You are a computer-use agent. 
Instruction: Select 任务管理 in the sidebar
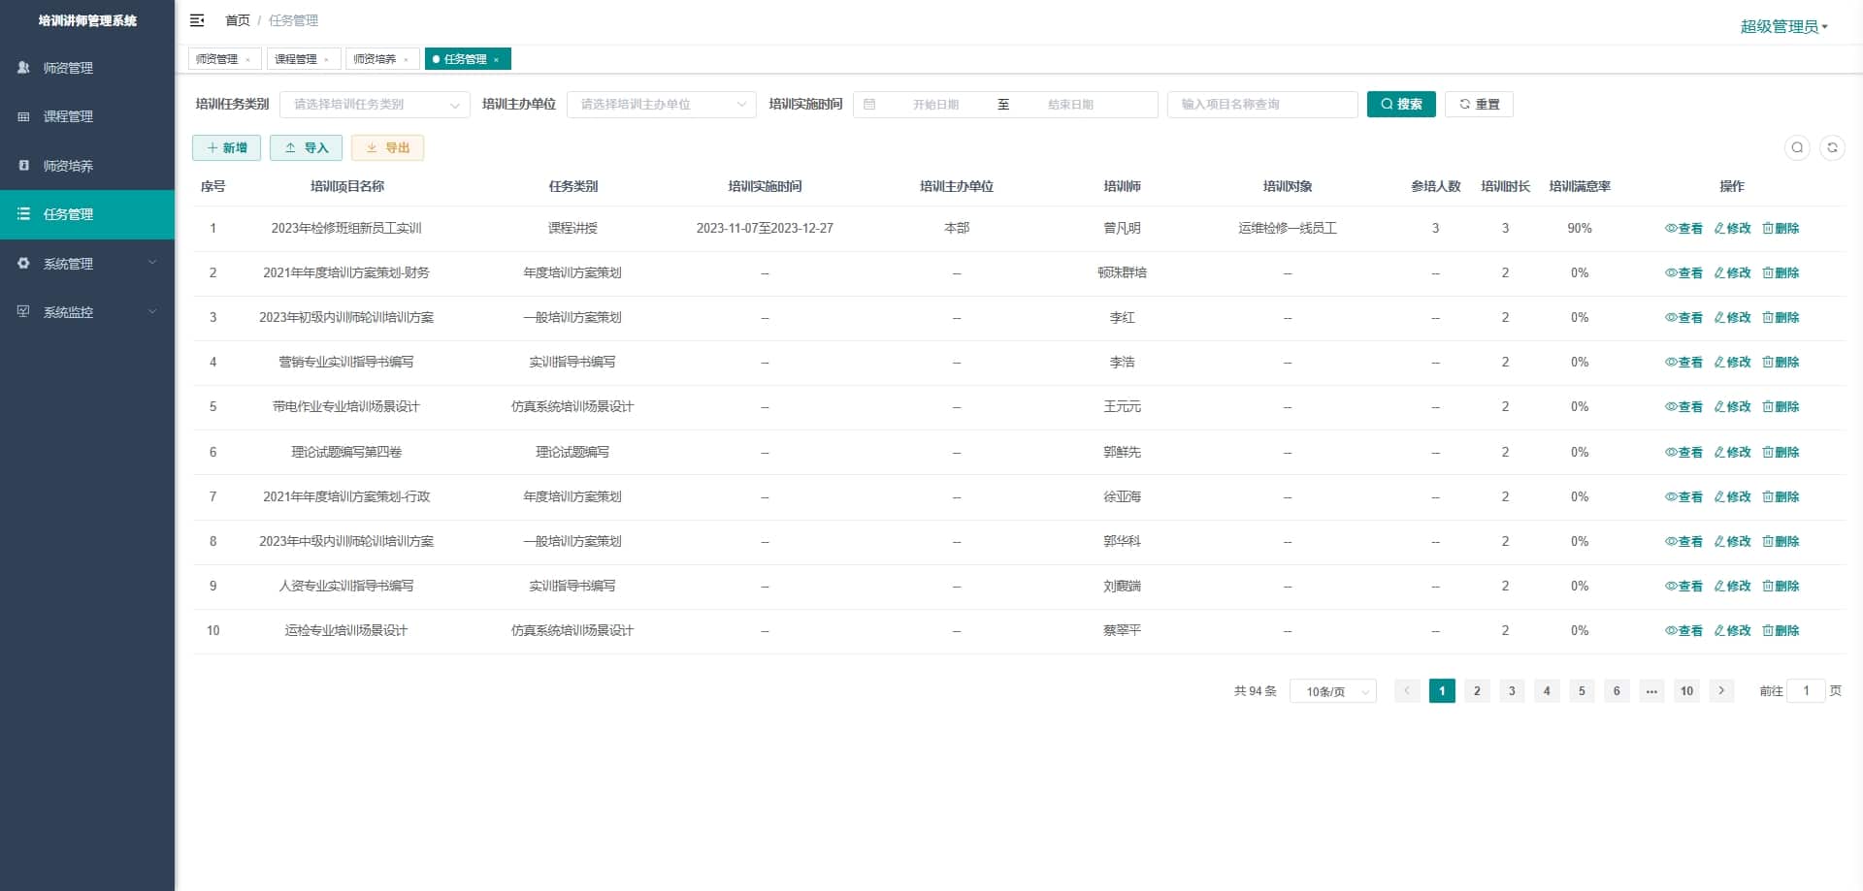87,214
